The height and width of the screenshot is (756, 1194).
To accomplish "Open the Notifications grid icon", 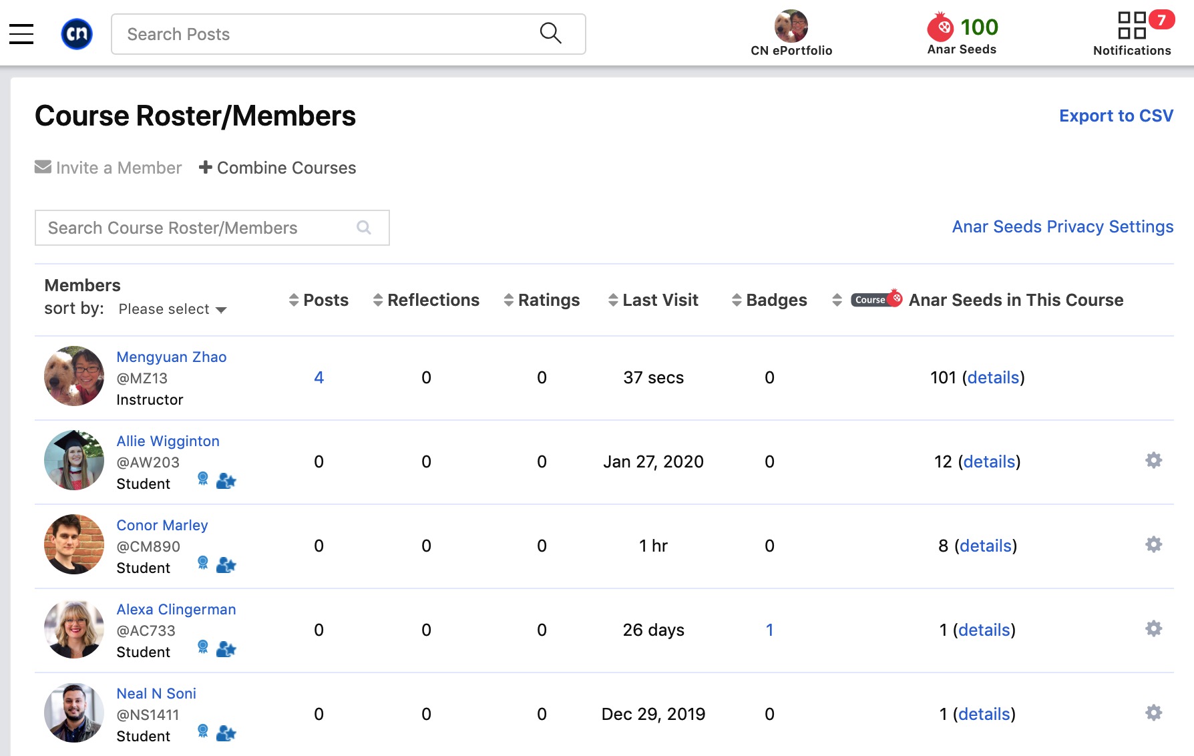I will click(1132, 25).
